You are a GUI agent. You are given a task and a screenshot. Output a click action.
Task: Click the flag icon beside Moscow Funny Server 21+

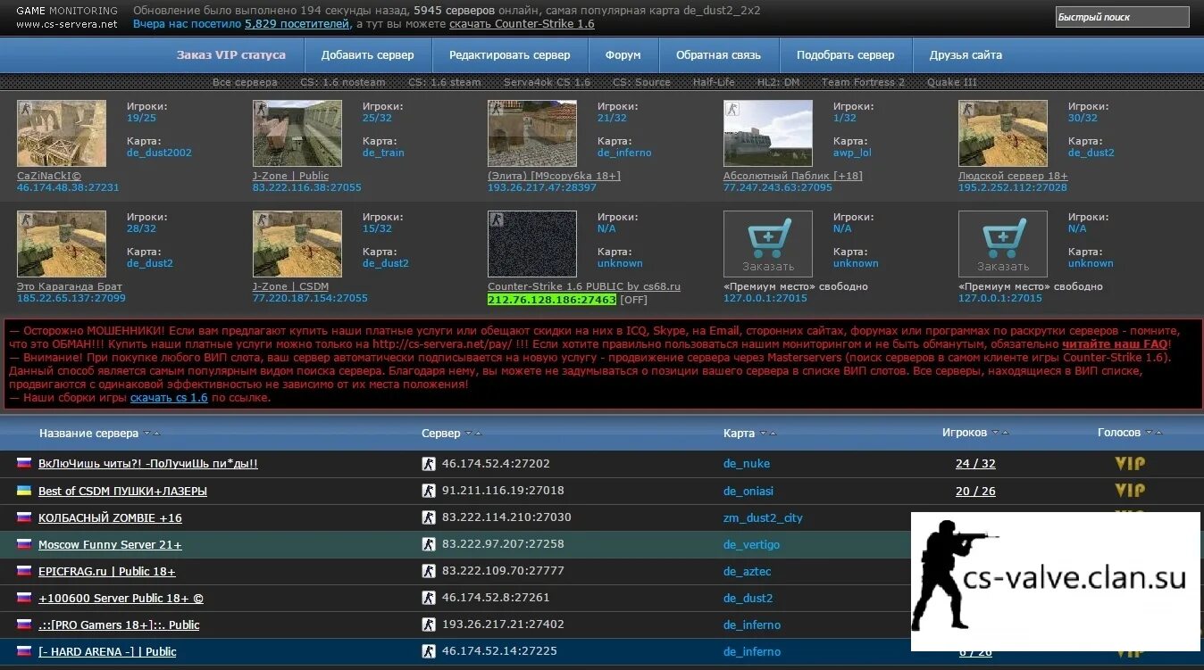click(24, 544)
